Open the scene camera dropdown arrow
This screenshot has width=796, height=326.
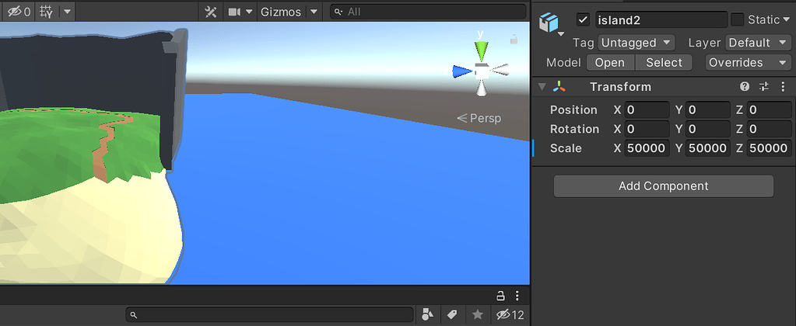(249, 12)
